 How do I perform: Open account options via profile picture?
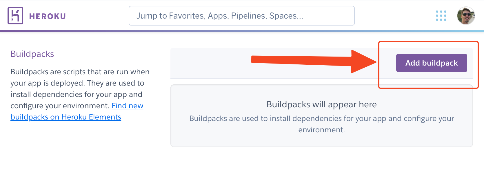[x=466, y=16]
